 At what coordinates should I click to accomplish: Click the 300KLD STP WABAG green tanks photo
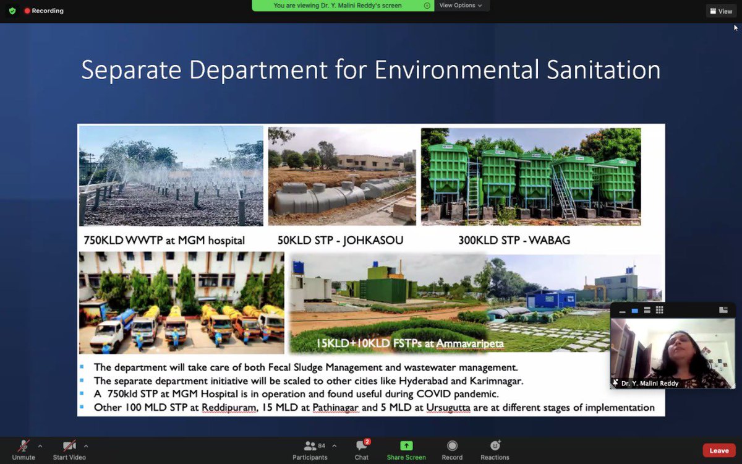[x=531, y=176]
